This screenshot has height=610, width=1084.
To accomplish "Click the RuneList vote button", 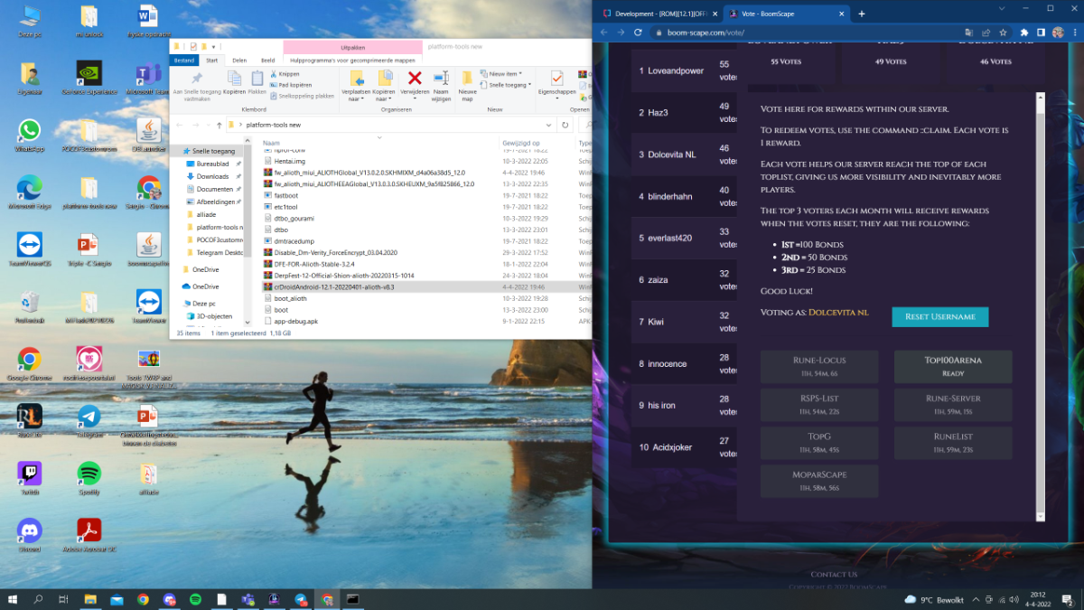I will 953,443.
